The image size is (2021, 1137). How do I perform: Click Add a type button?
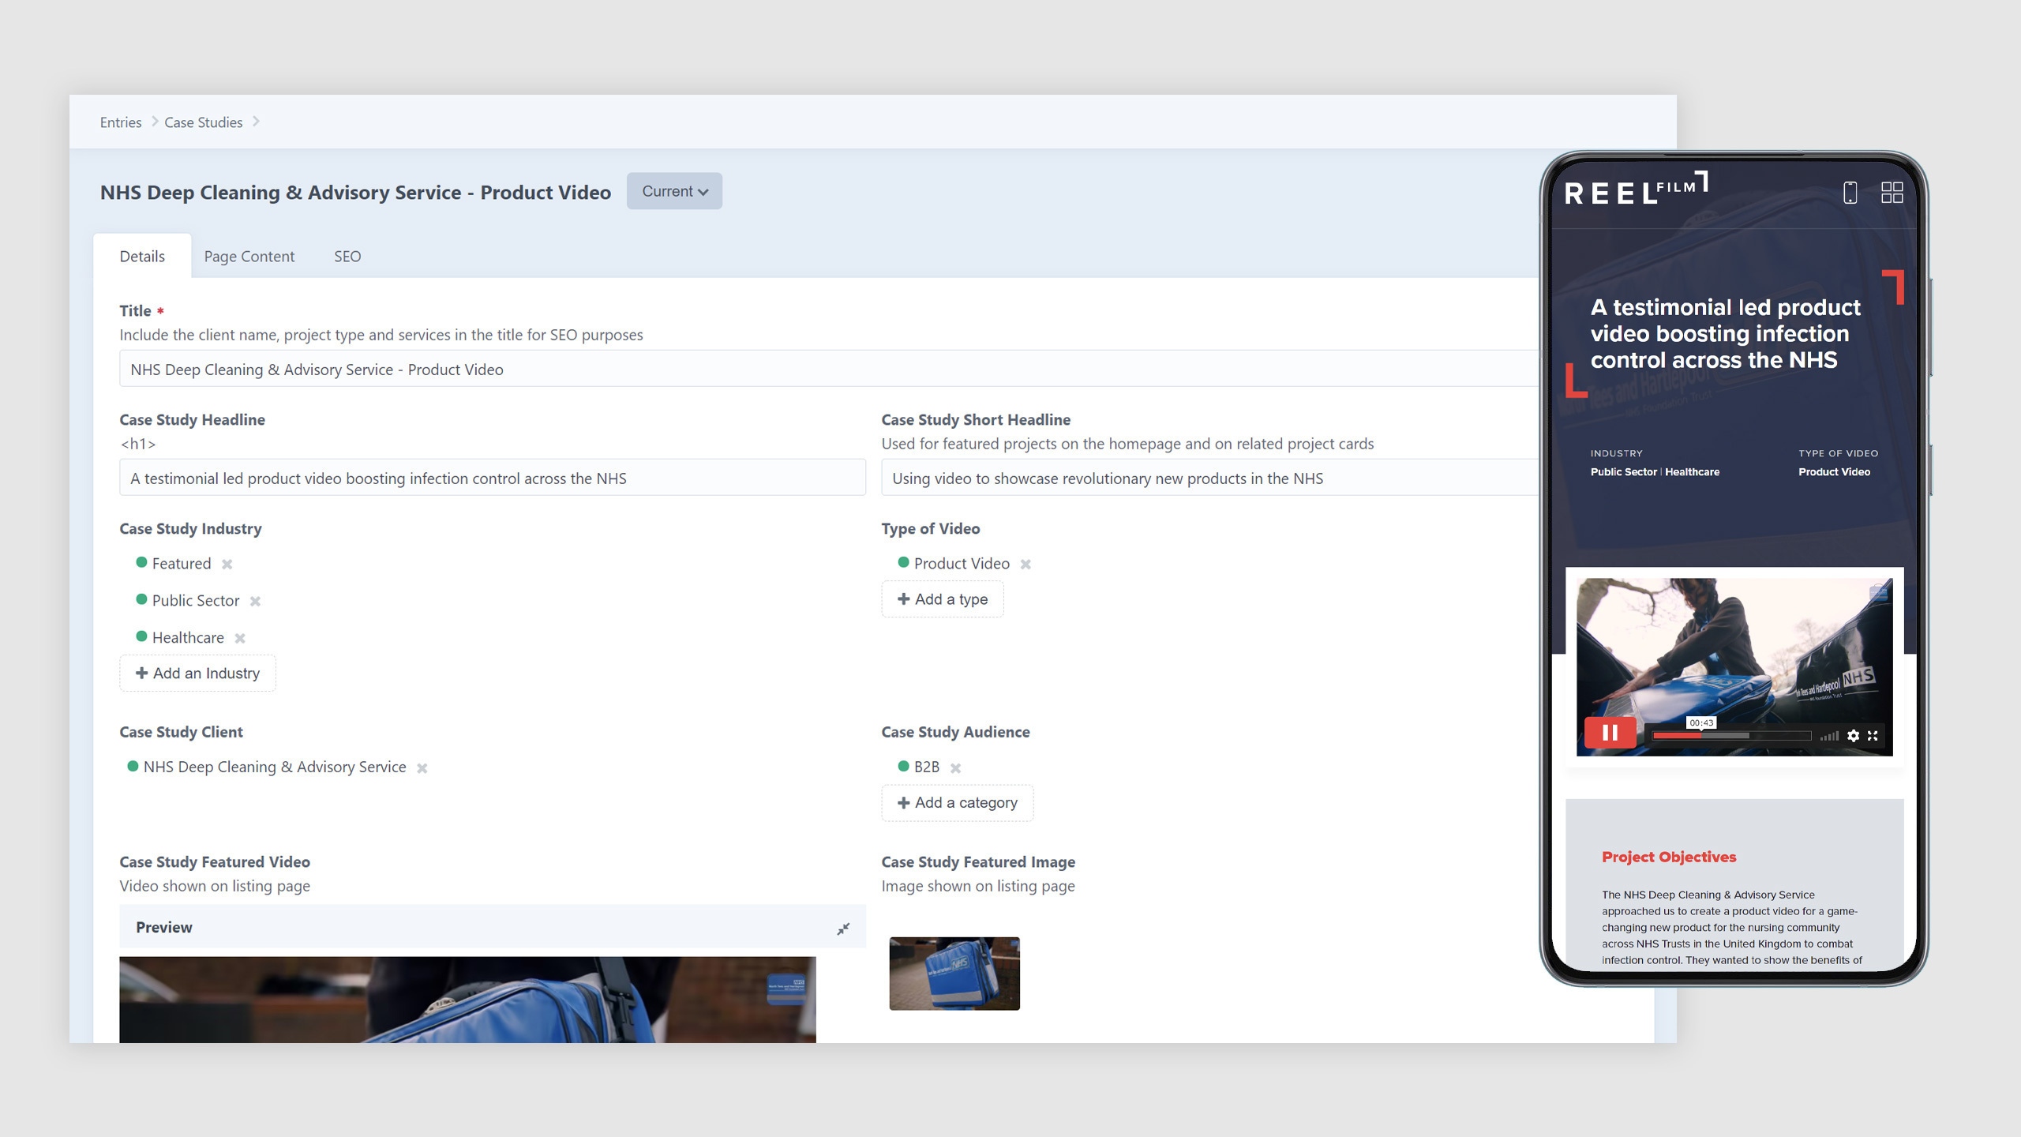(942, 599)
